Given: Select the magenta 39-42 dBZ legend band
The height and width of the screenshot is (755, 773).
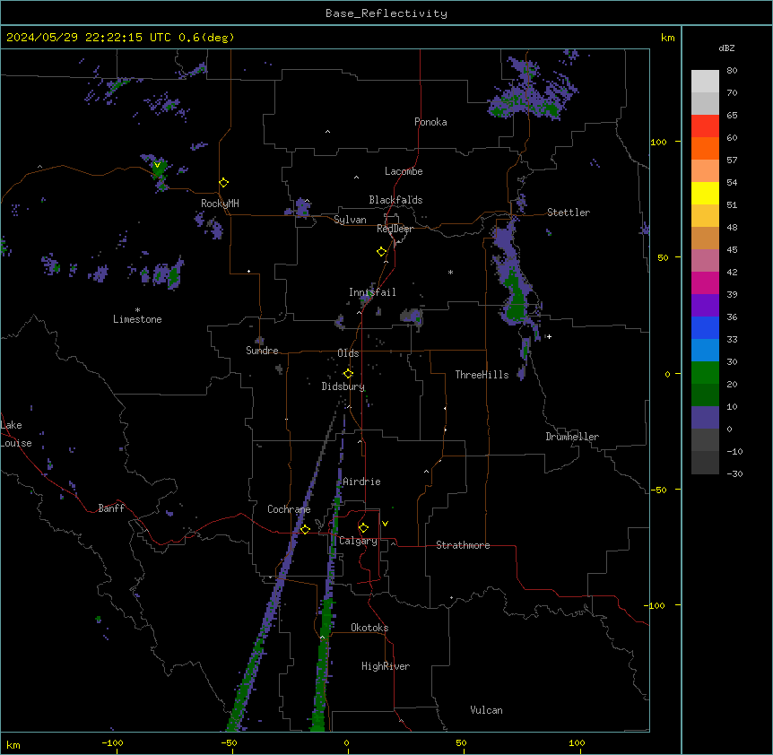Looking at the screenshot, I should (705, 283).
